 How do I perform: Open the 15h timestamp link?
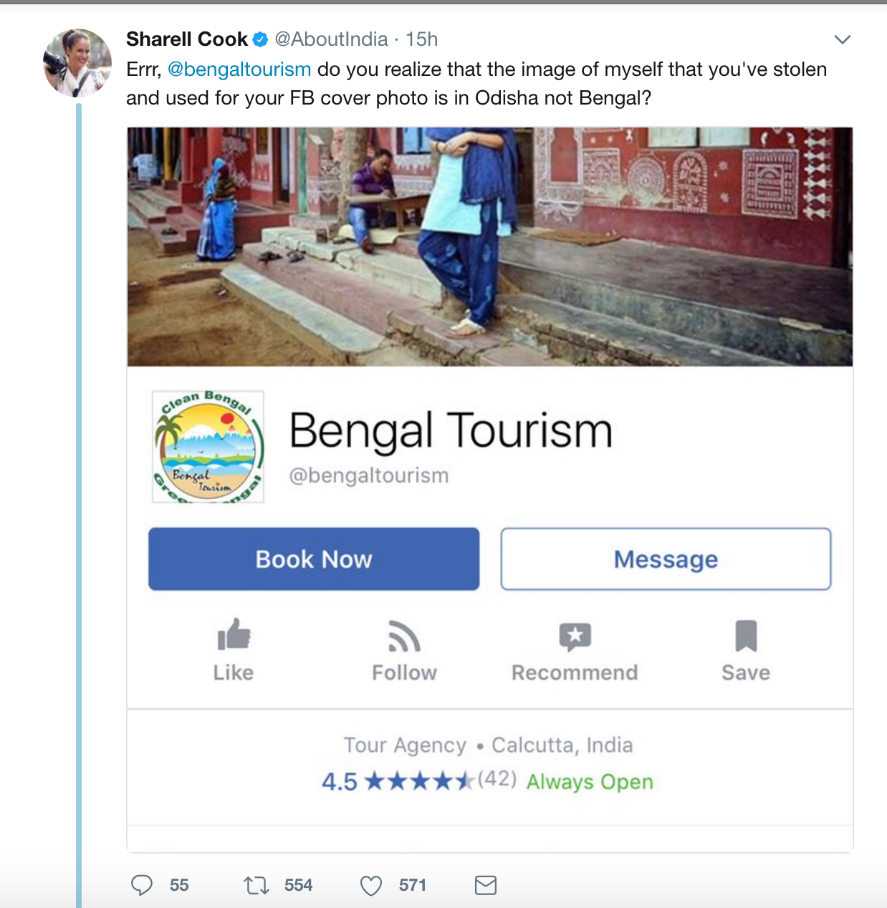421,39
